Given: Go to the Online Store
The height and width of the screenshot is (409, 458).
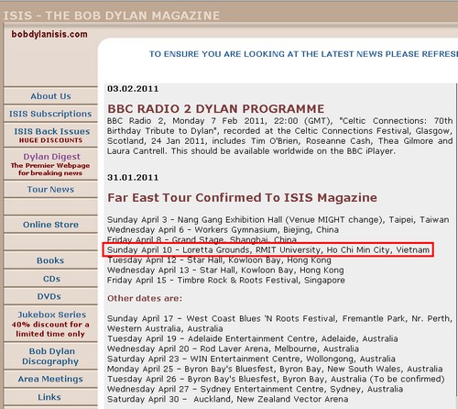Looking at the screenshot, I should click(x=50, y=225).
